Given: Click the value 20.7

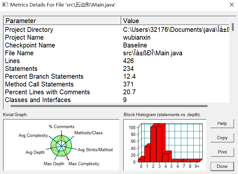Looking at the screenshot, I should [129, 92].
